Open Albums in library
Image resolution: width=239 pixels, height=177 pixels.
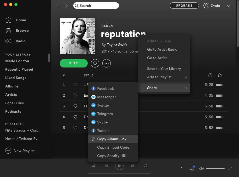[12, 86]
